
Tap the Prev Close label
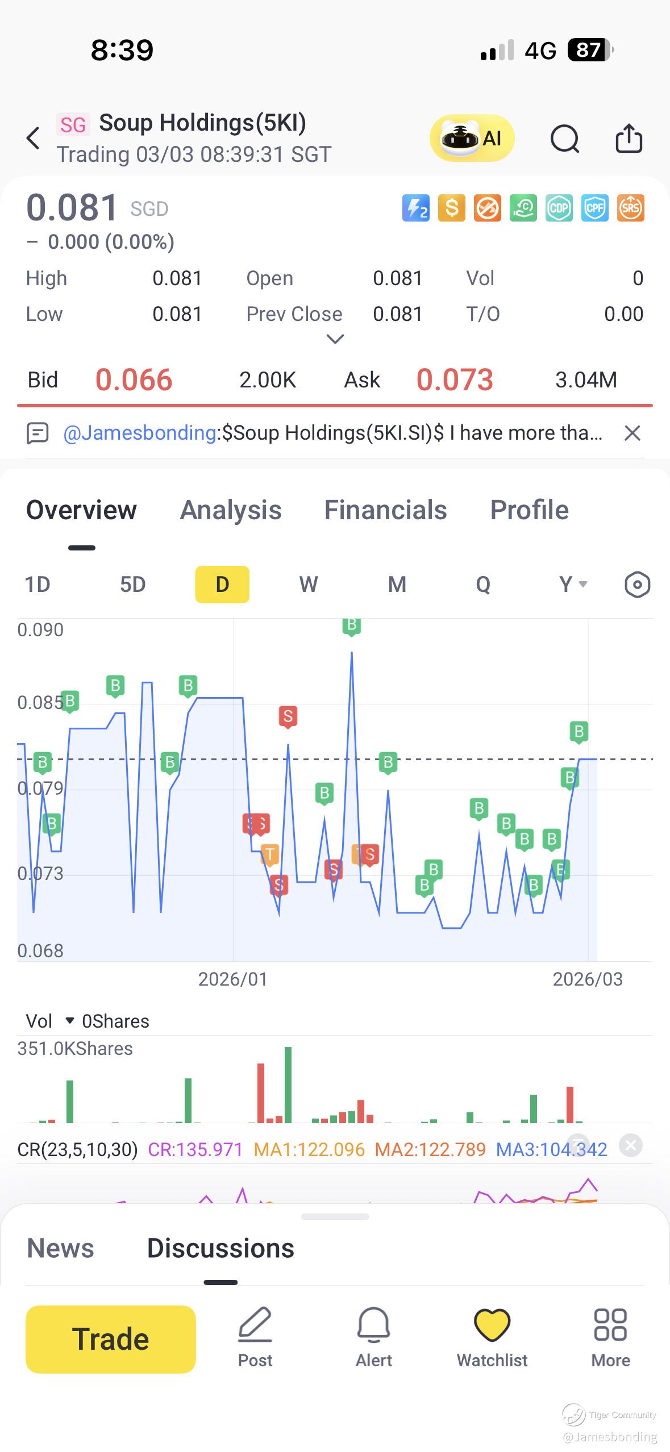(x=294, y=314)
